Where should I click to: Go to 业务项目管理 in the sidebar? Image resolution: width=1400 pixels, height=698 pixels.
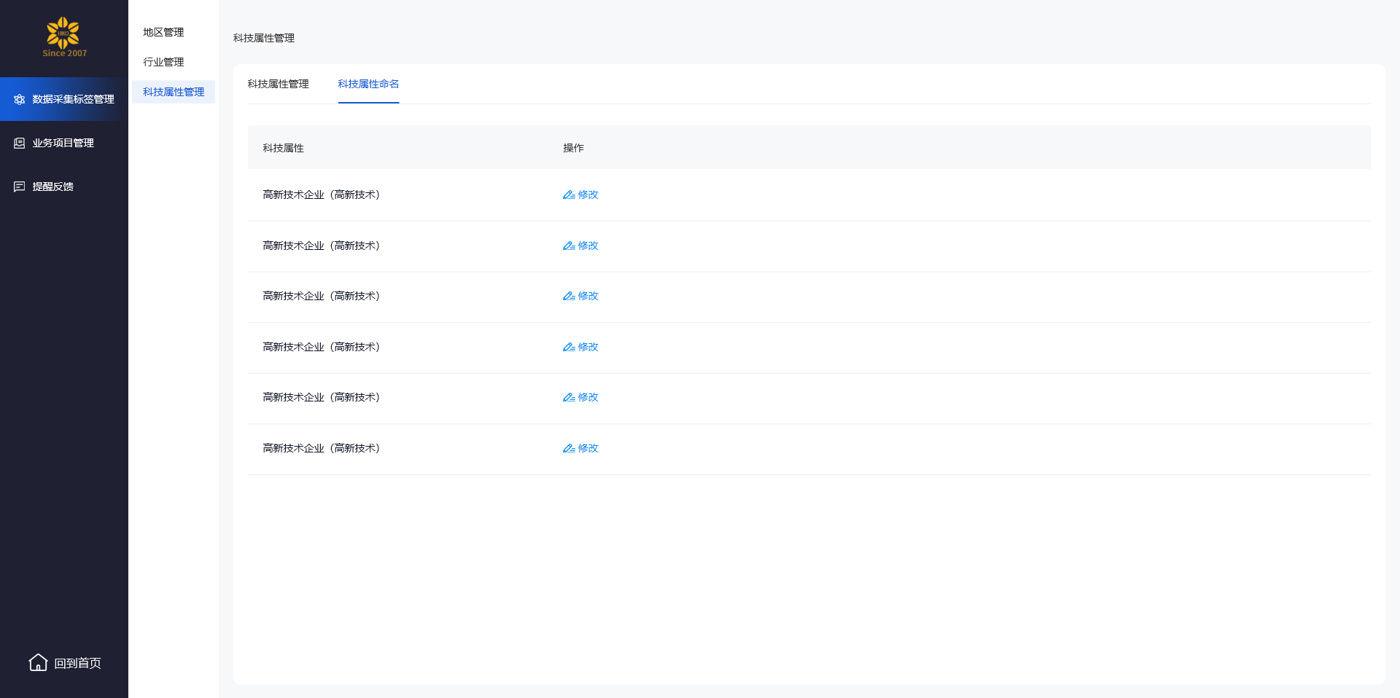click(x=63, y=143)
